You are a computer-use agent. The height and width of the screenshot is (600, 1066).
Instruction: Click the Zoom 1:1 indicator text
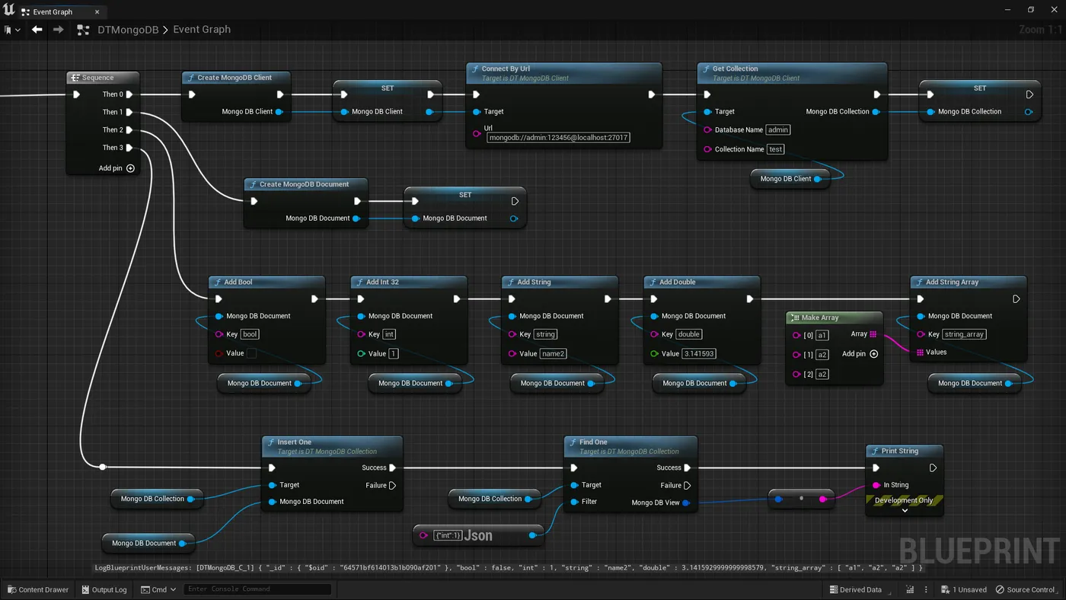(1040, 30)
